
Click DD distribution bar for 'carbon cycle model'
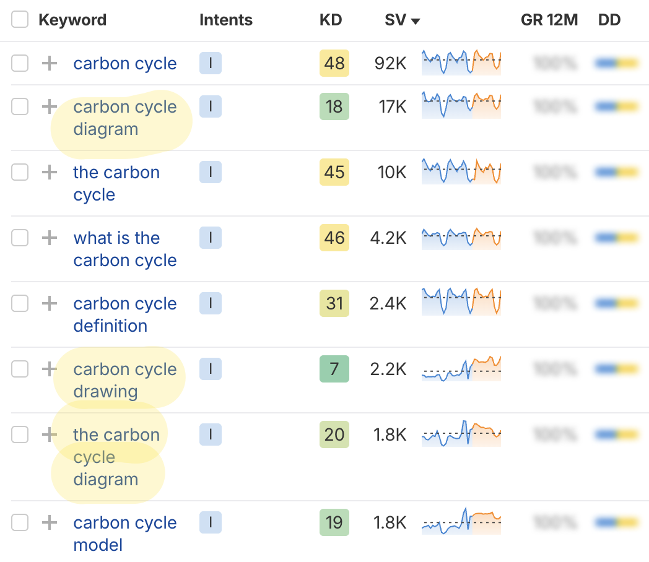(617, 522)
